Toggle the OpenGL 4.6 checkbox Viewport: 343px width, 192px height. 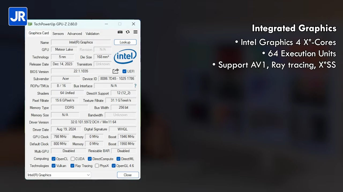coord(114,166)
